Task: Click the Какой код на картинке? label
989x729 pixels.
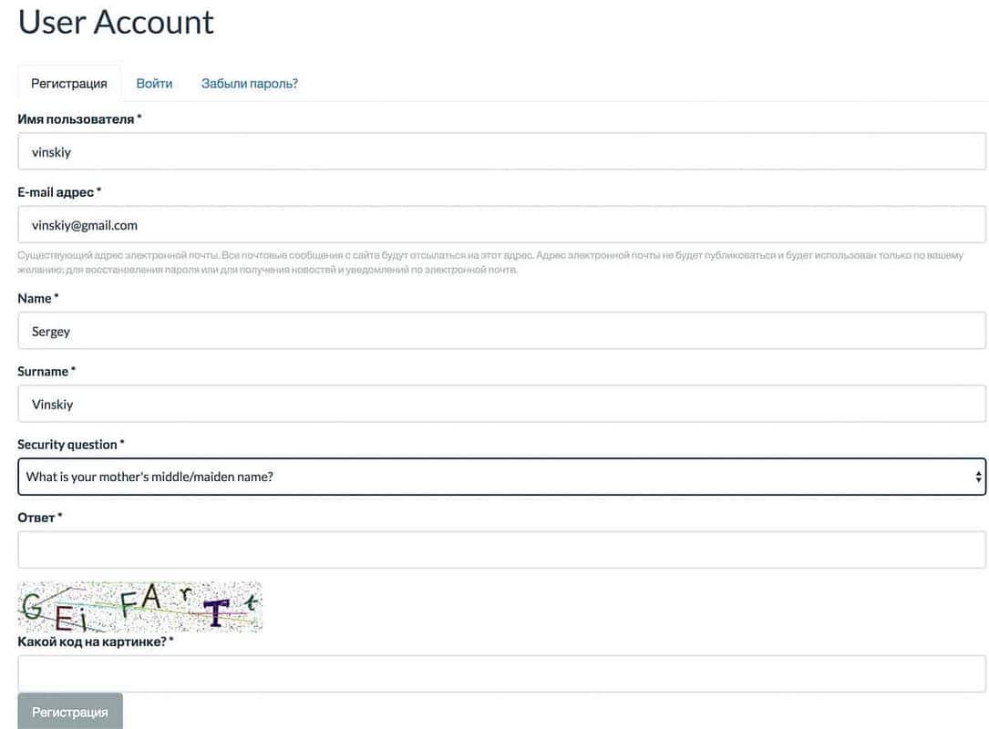Action: pos(92,642)
